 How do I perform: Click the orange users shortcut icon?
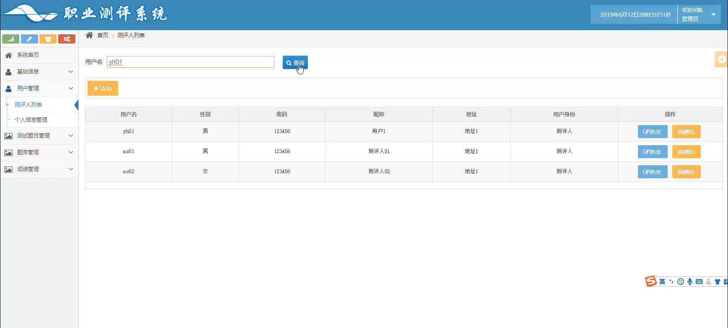click(x=48, y=39)
